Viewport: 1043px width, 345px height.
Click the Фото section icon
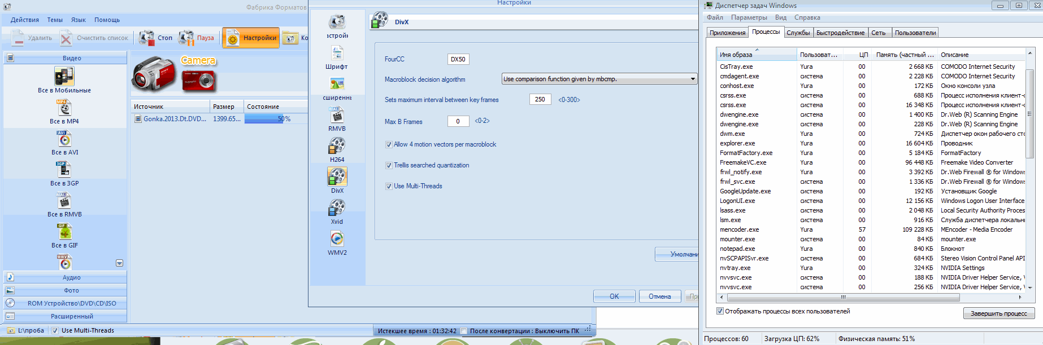(10, 290)
